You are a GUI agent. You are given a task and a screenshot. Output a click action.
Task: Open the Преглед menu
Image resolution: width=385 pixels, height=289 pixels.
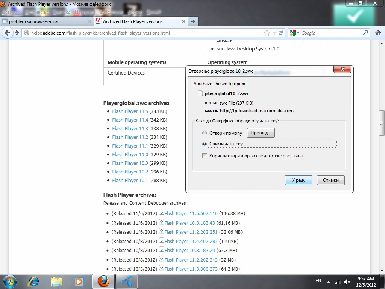tap(62, 12)
